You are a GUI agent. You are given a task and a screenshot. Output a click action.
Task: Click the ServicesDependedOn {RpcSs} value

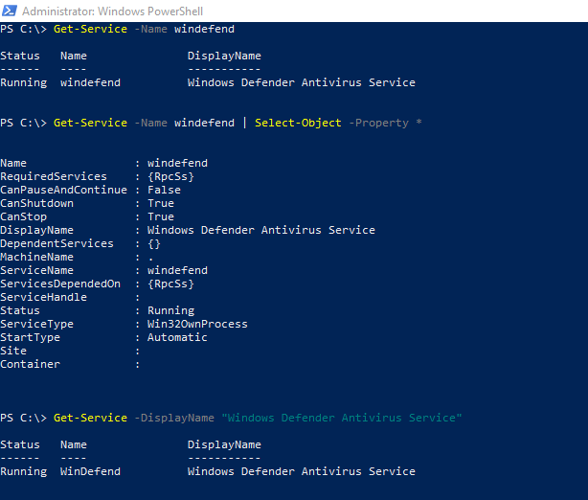[170, 284]
